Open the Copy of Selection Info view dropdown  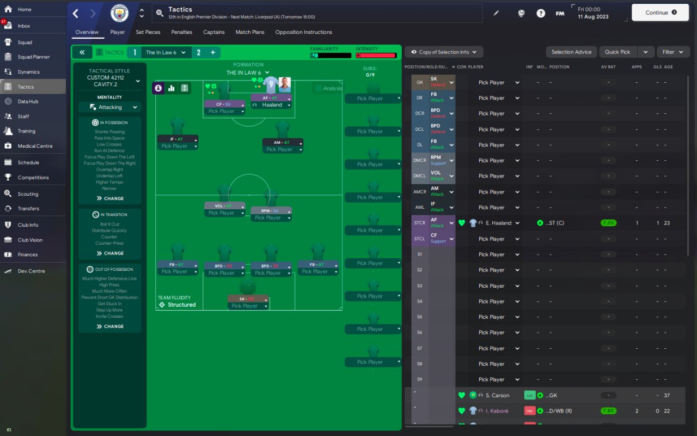[444, 52]
